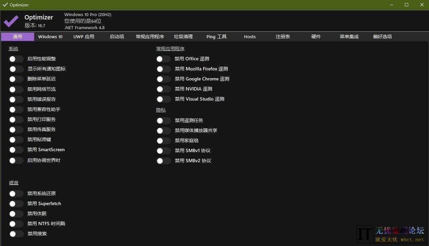Toggle 禁用 Superfetch
Viewport: 429px width, 246px height.
[16, 203]
